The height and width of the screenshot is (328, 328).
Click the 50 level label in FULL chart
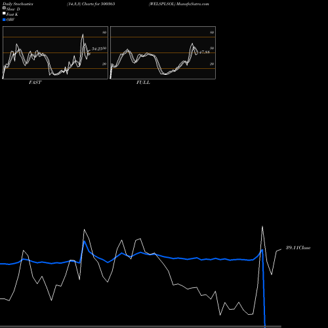point(212,49)
